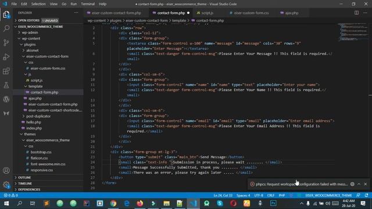
Task: Open the Search view in activity bar
Action: click(x=6, y=28)
